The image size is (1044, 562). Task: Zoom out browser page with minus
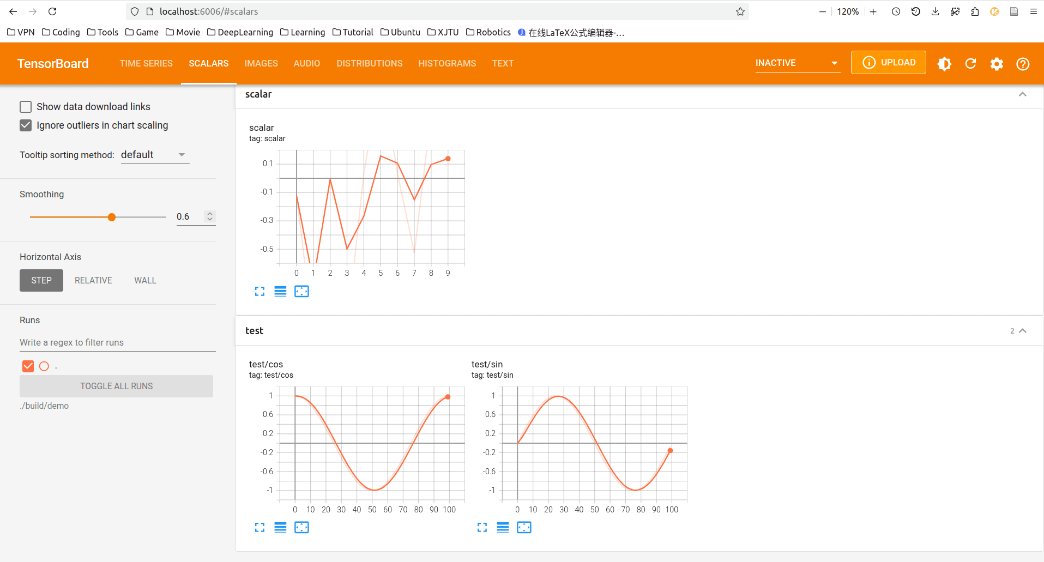tap(822, 11)
